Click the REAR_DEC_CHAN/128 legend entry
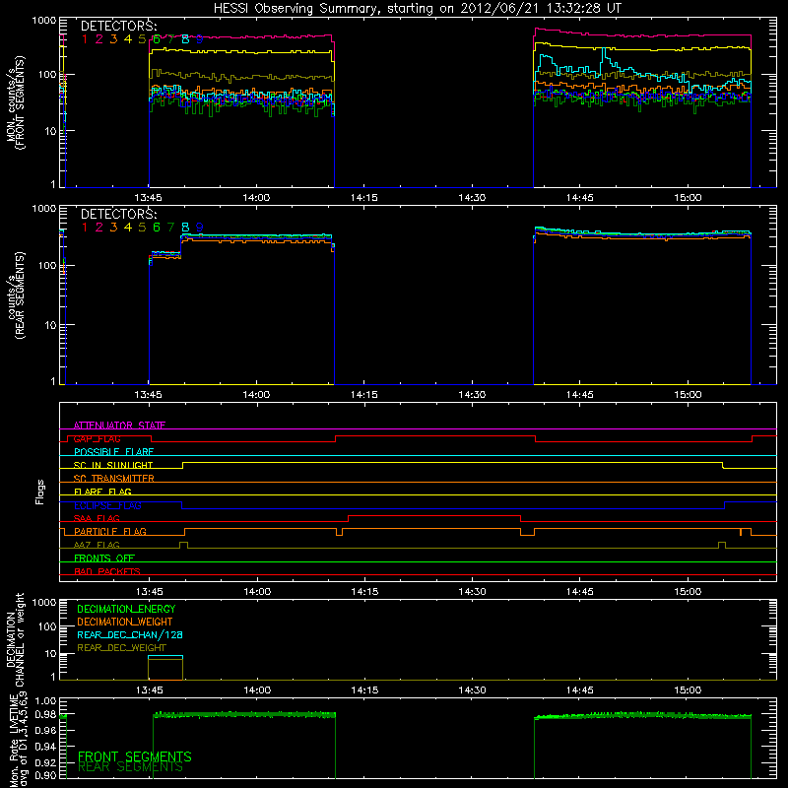788x788 pixels. tap(130, 634)
